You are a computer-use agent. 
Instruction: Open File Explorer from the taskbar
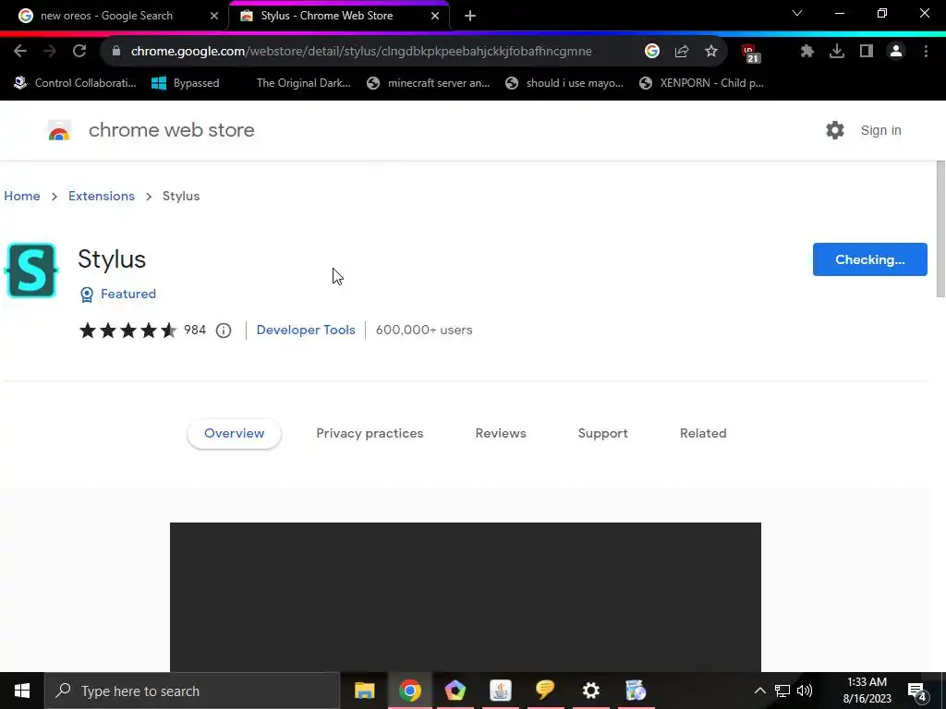pos(364,691)
